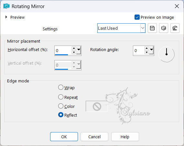The image size is (184, 146).
Task: Increase Rotation angle with up arrow
Action: tap(146, 48)
